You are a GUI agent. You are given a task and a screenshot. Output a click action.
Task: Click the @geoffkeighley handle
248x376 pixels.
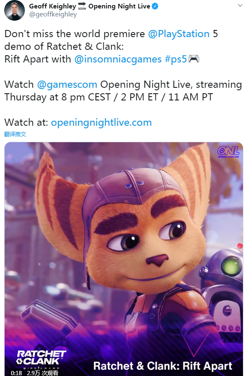(53, 14)
